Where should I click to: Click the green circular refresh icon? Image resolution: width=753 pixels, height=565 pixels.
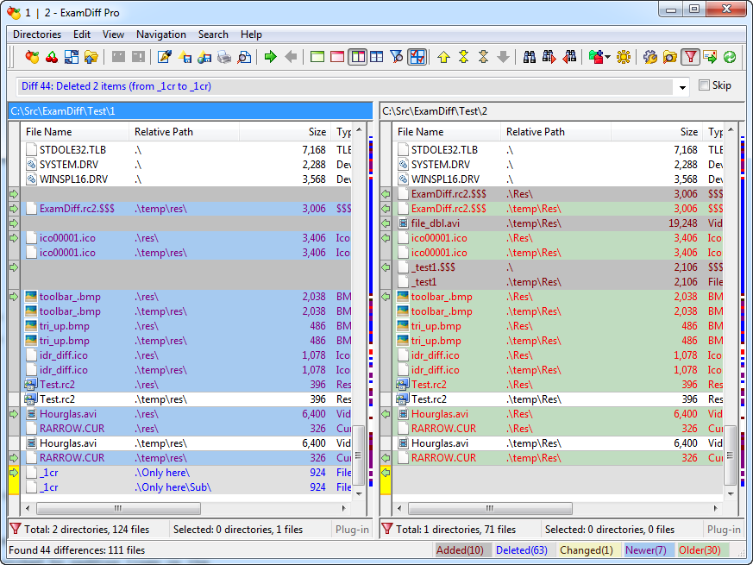point(730,57)
